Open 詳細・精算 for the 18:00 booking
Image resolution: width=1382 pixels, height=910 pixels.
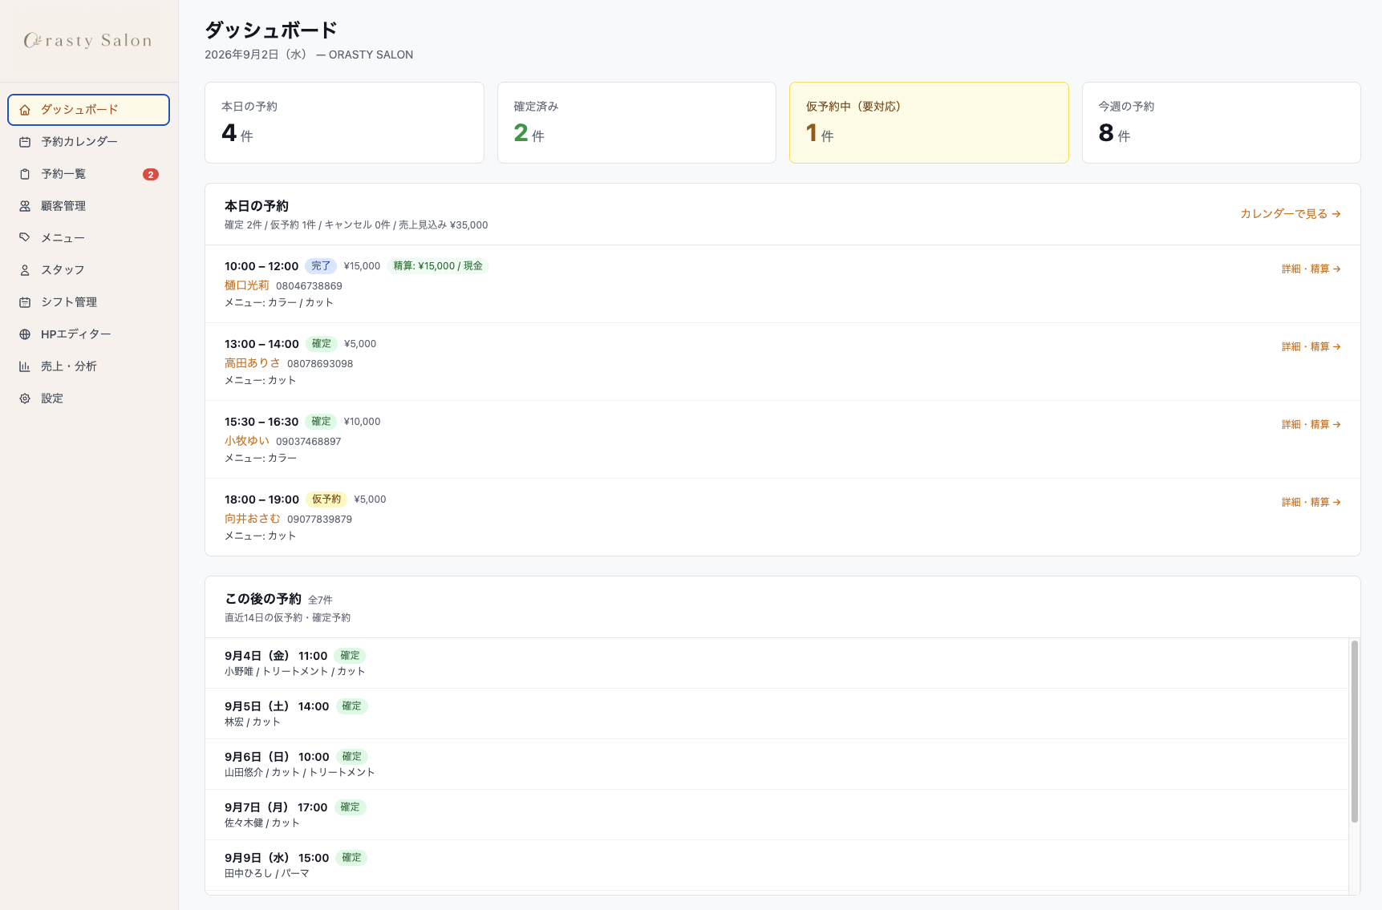1311,502
